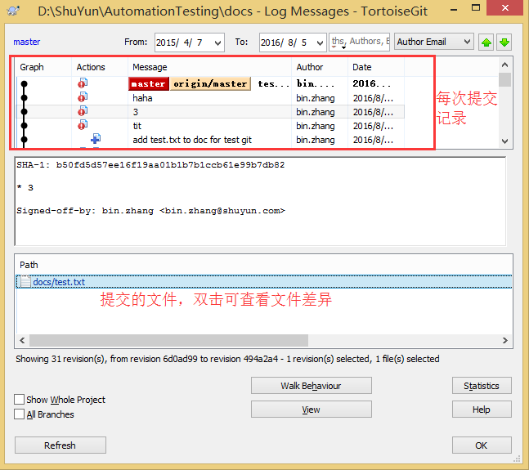This screenshot has height=470, width=529.
Task: Click the Author column header
Action: pyautogui.click(x=320, y=67)
